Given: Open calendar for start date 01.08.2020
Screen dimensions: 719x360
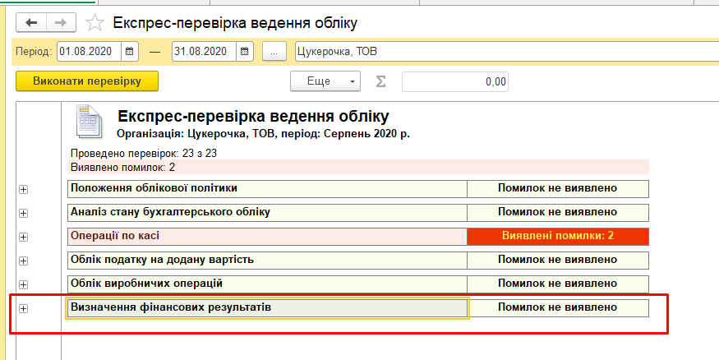Looking at the screenshot, I should (x=130, y=52).
